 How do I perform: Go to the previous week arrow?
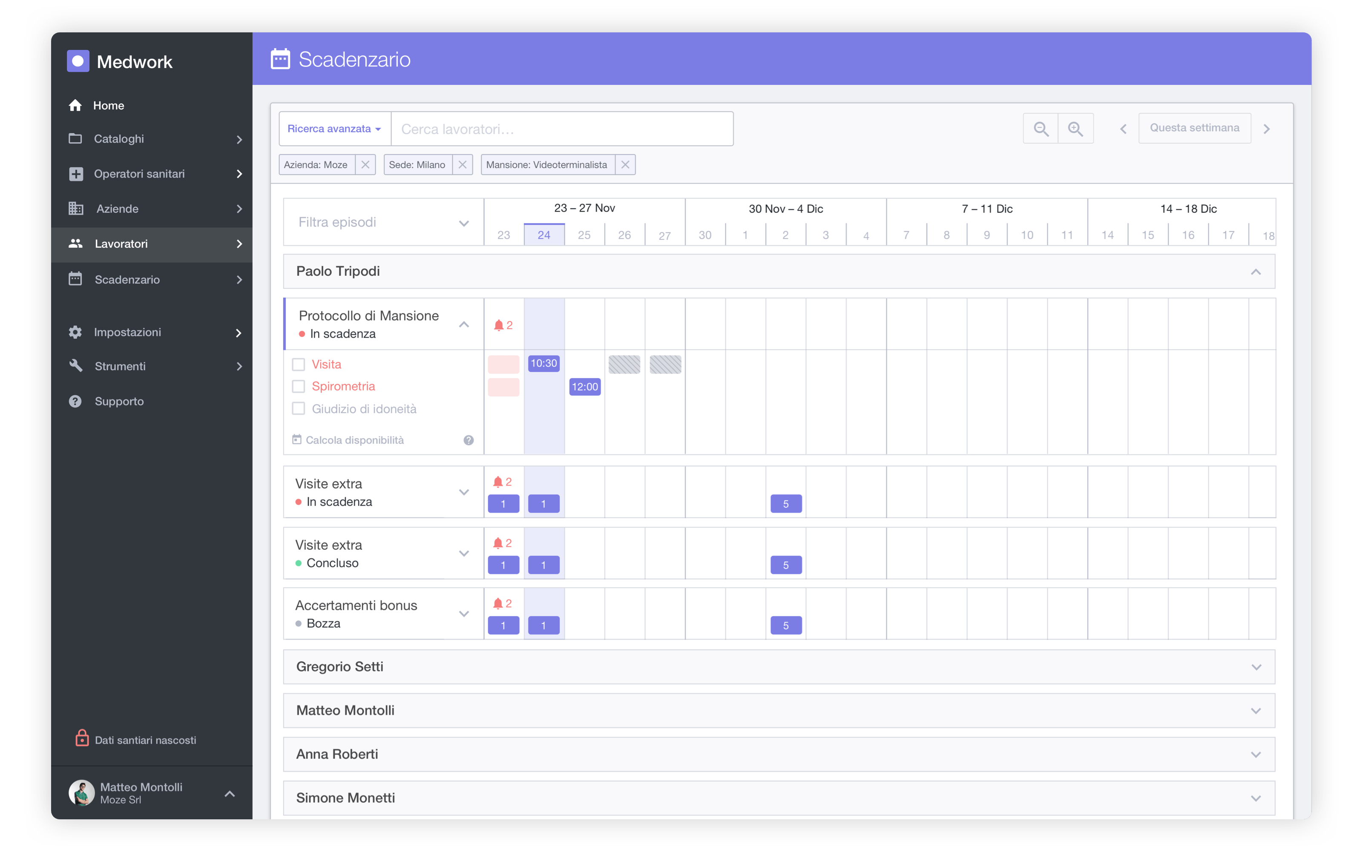tap(1124, 129)
